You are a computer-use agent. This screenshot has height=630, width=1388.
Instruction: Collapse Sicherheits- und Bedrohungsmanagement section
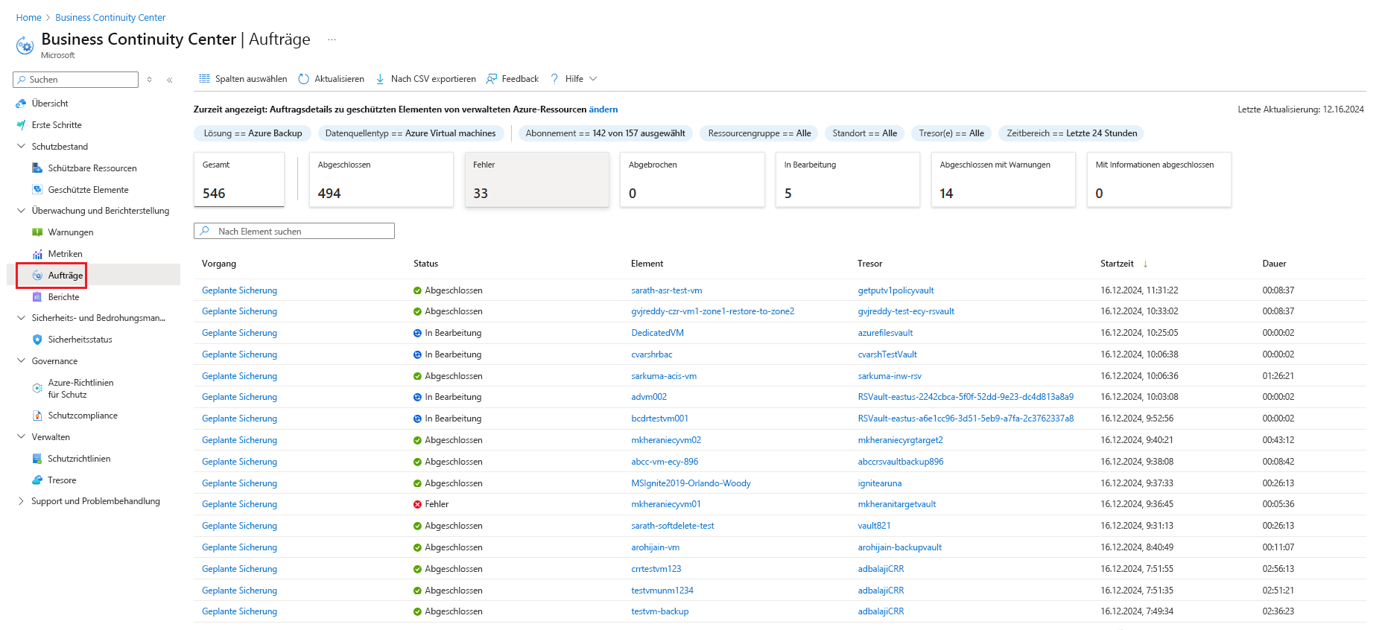21,318
